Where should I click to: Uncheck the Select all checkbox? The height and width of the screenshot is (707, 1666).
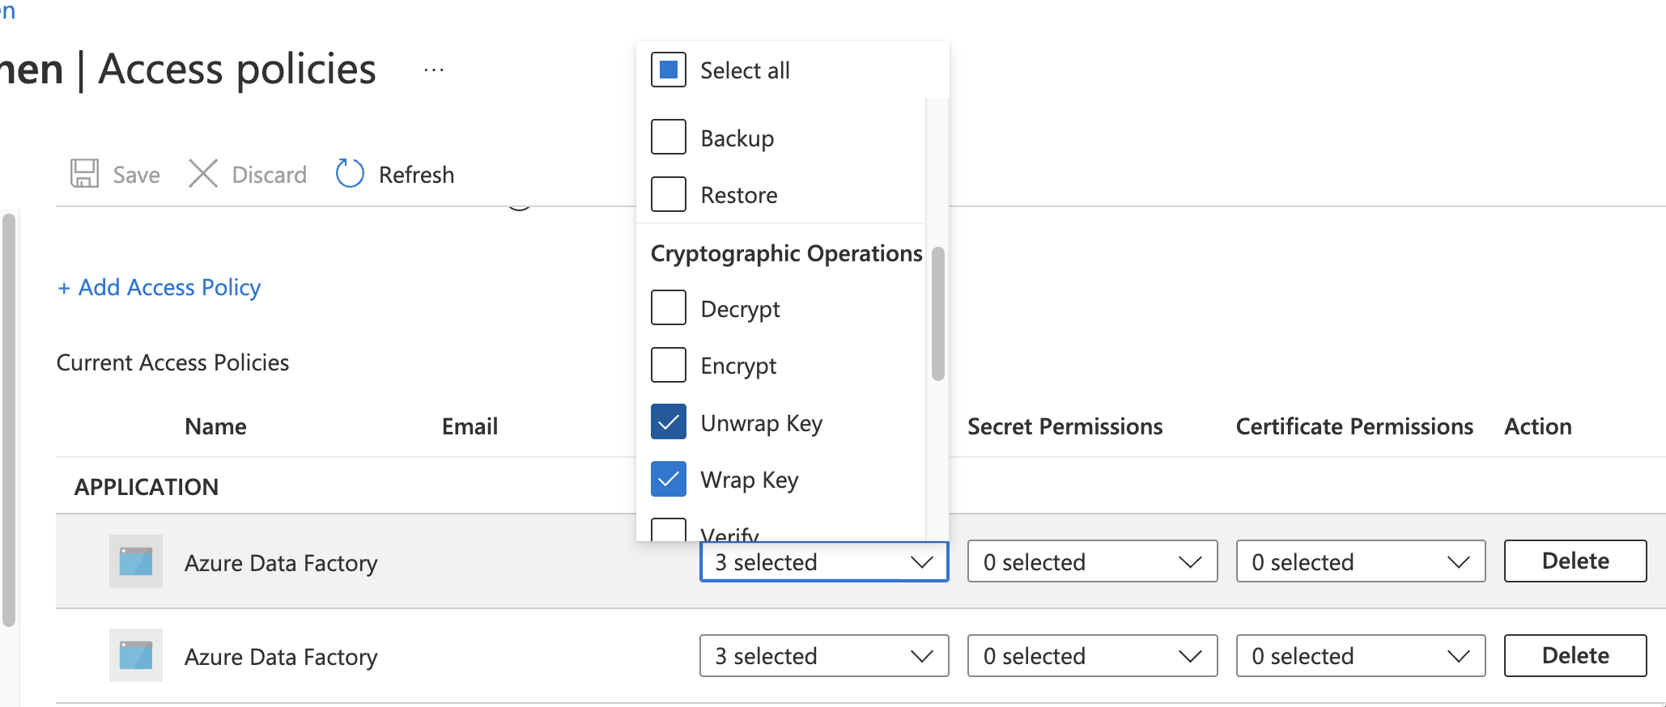[x=668, y=70]
